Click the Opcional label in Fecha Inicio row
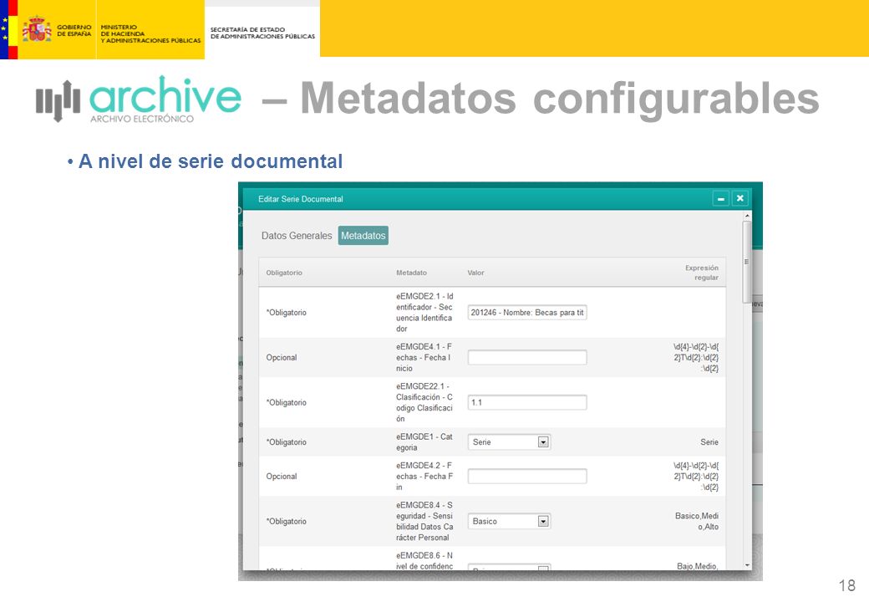The image size is (869, 602). [x=282, y=358]
